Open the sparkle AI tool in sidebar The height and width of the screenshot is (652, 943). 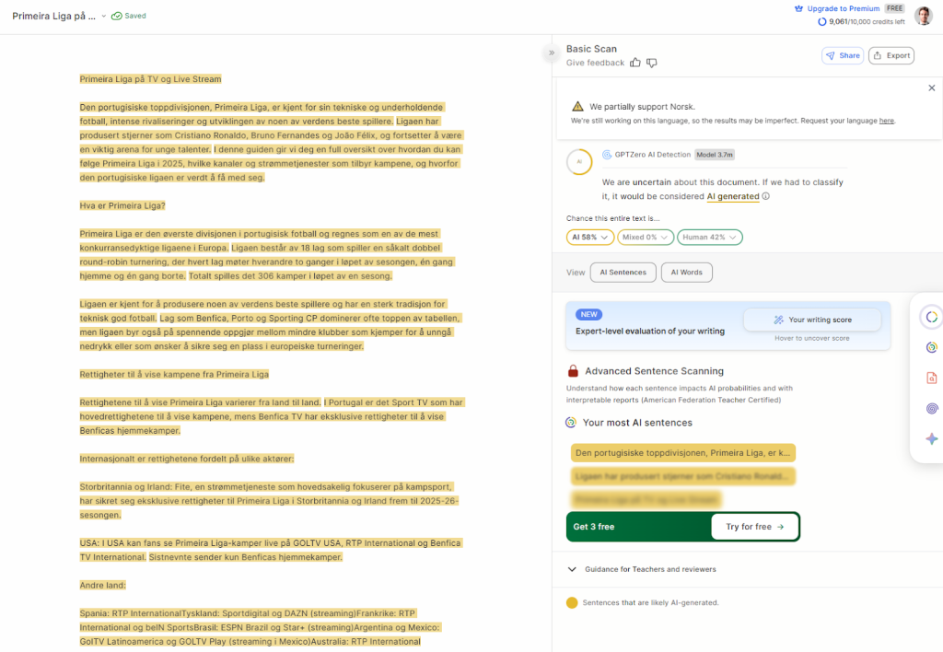pyautogui.click(x=931, y=439)
